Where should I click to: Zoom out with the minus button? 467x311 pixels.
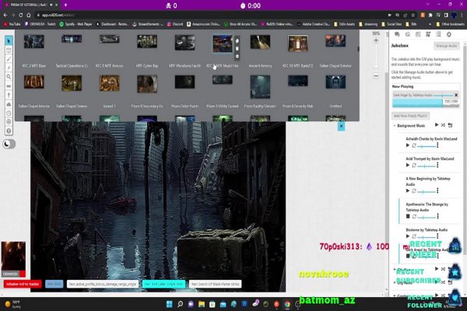point(376,76)
